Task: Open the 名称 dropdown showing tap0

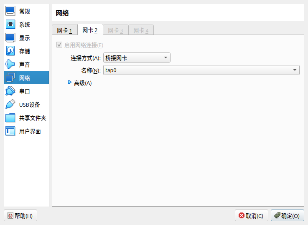Action: point(201,70)
